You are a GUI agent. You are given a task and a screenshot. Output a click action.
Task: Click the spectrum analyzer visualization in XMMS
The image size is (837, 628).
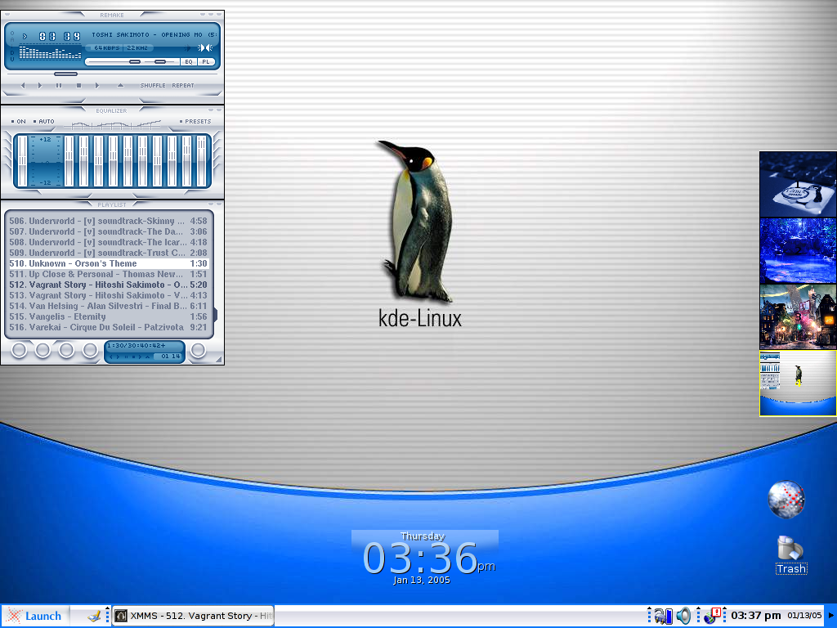pyautogui.click(x=50, y=52)
